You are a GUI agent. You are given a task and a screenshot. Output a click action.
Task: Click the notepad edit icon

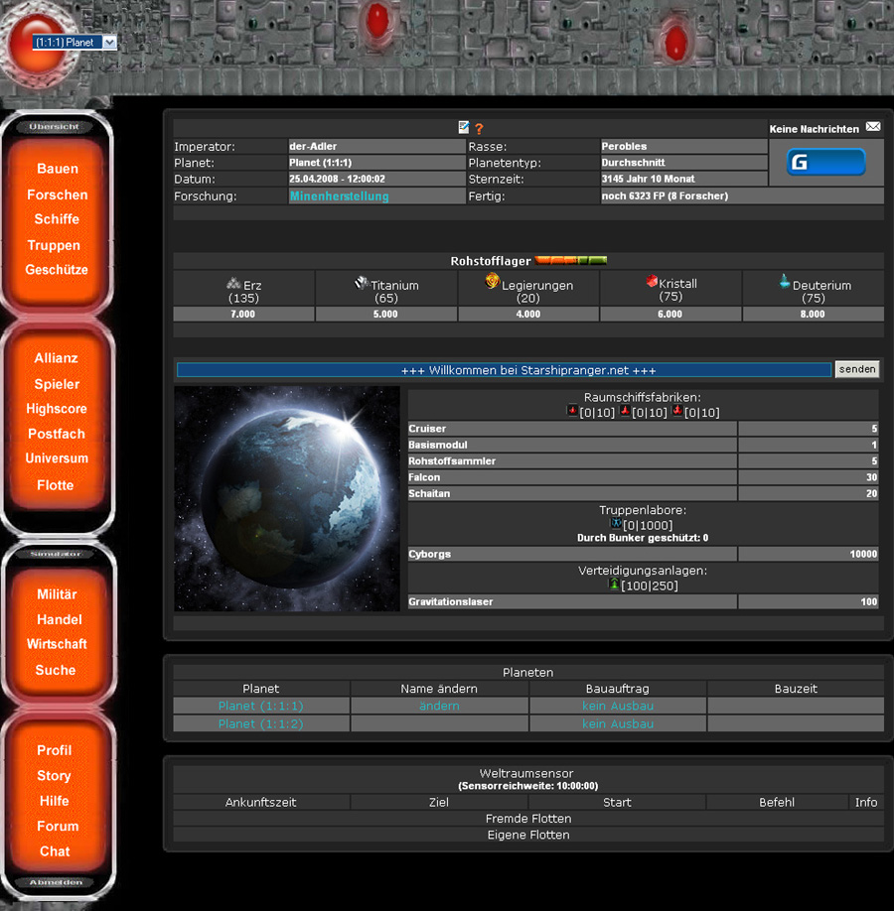pyautogui.click(x=464, y=128)
